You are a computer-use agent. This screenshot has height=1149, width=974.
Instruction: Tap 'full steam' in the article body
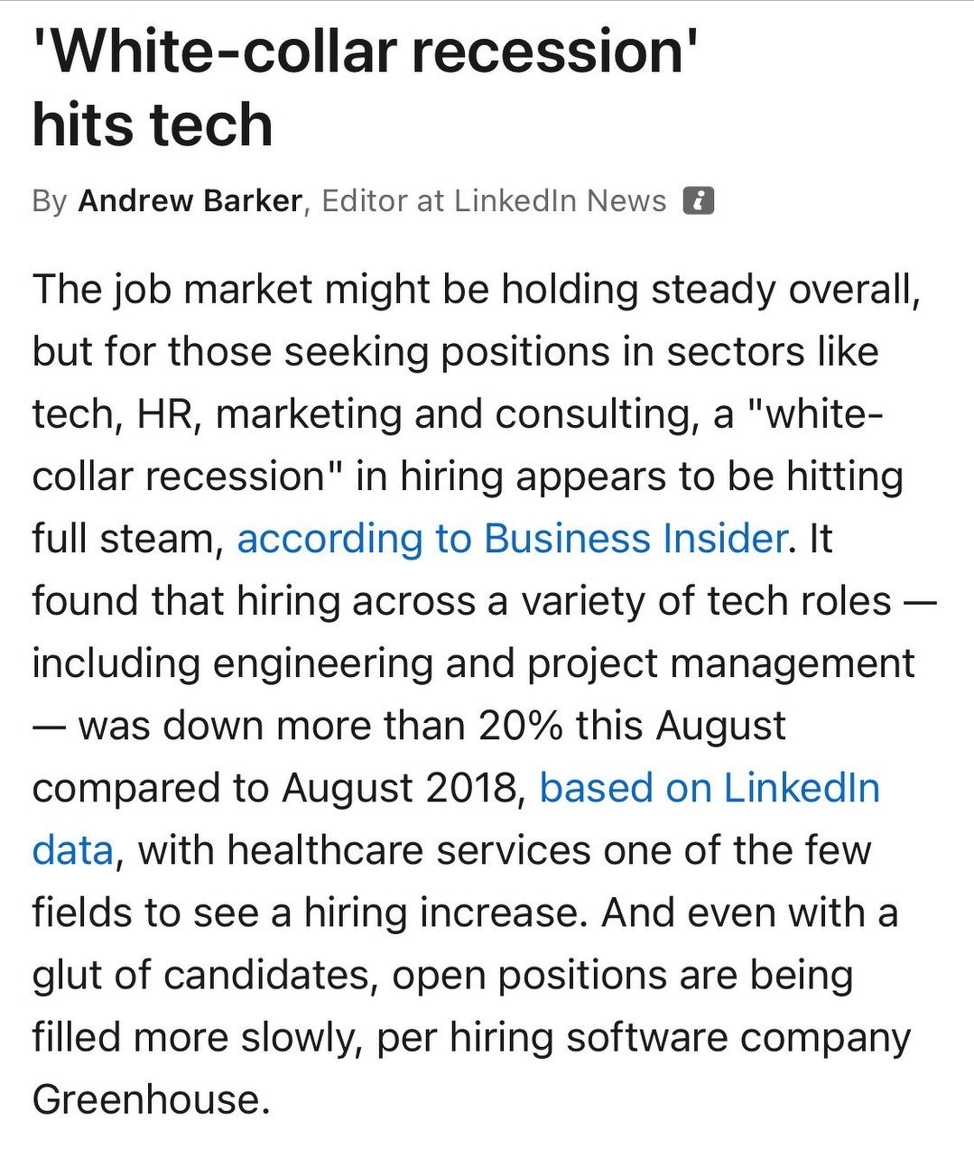125,539
